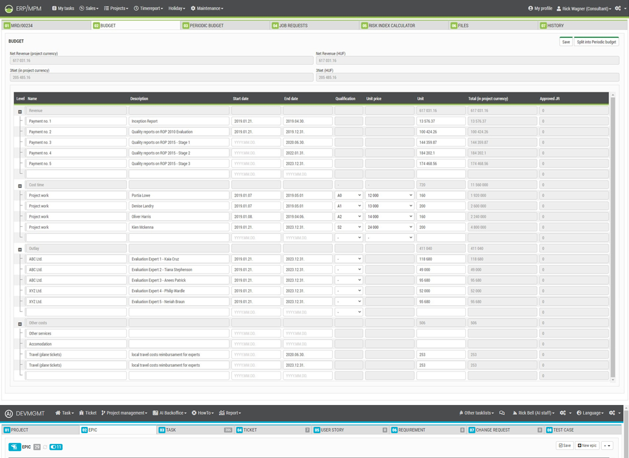The image size is (629, 458).
Task: Open qualification dropdown for Portia Lowe
Action: coord(349,195)
